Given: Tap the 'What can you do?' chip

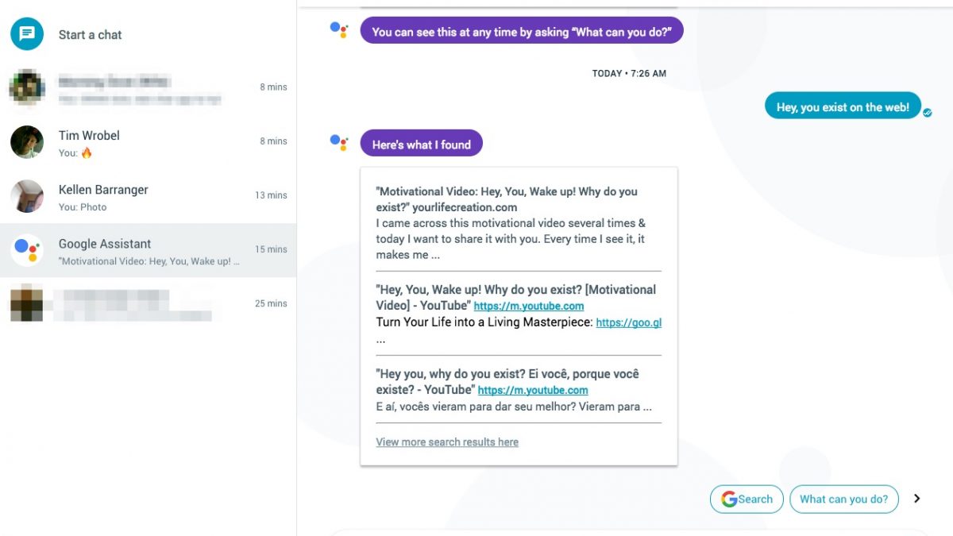Looking at the screenshot, I should click(843, 499).
